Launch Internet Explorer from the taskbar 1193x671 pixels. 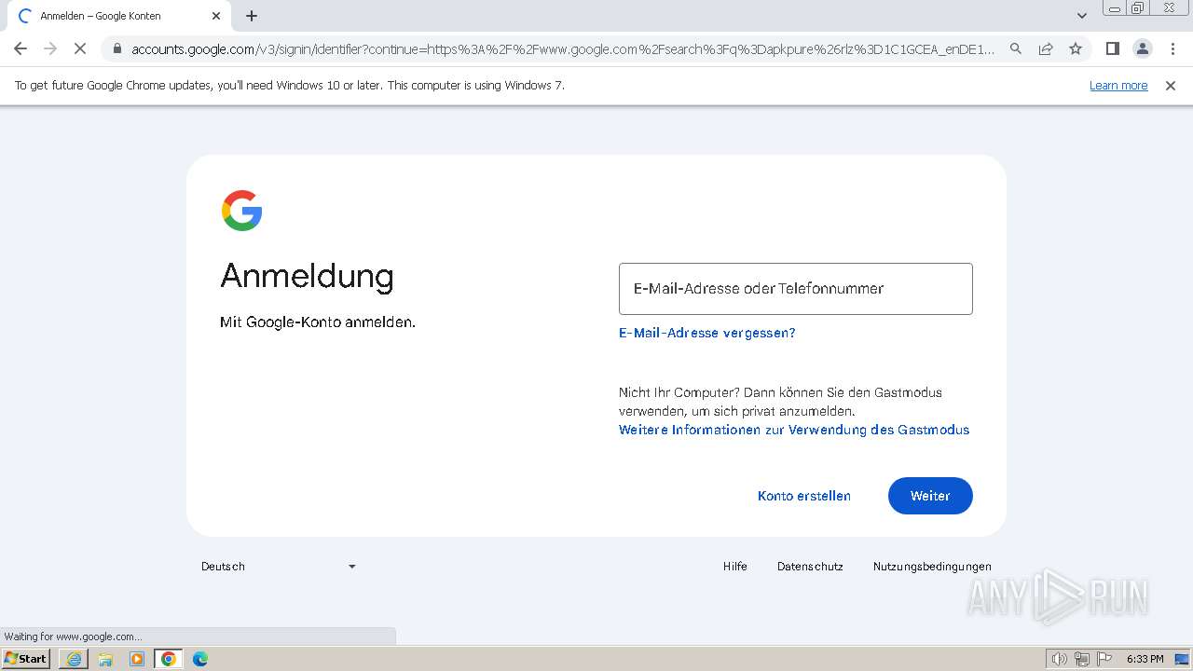click(74, 659)
